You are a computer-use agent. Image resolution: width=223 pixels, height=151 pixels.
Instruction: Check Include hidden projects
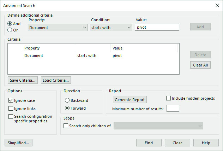coord(168,98)
